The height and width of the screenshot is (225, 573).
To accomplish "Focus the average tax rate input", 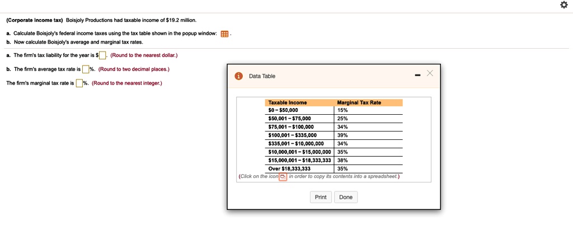I will 85,69.
